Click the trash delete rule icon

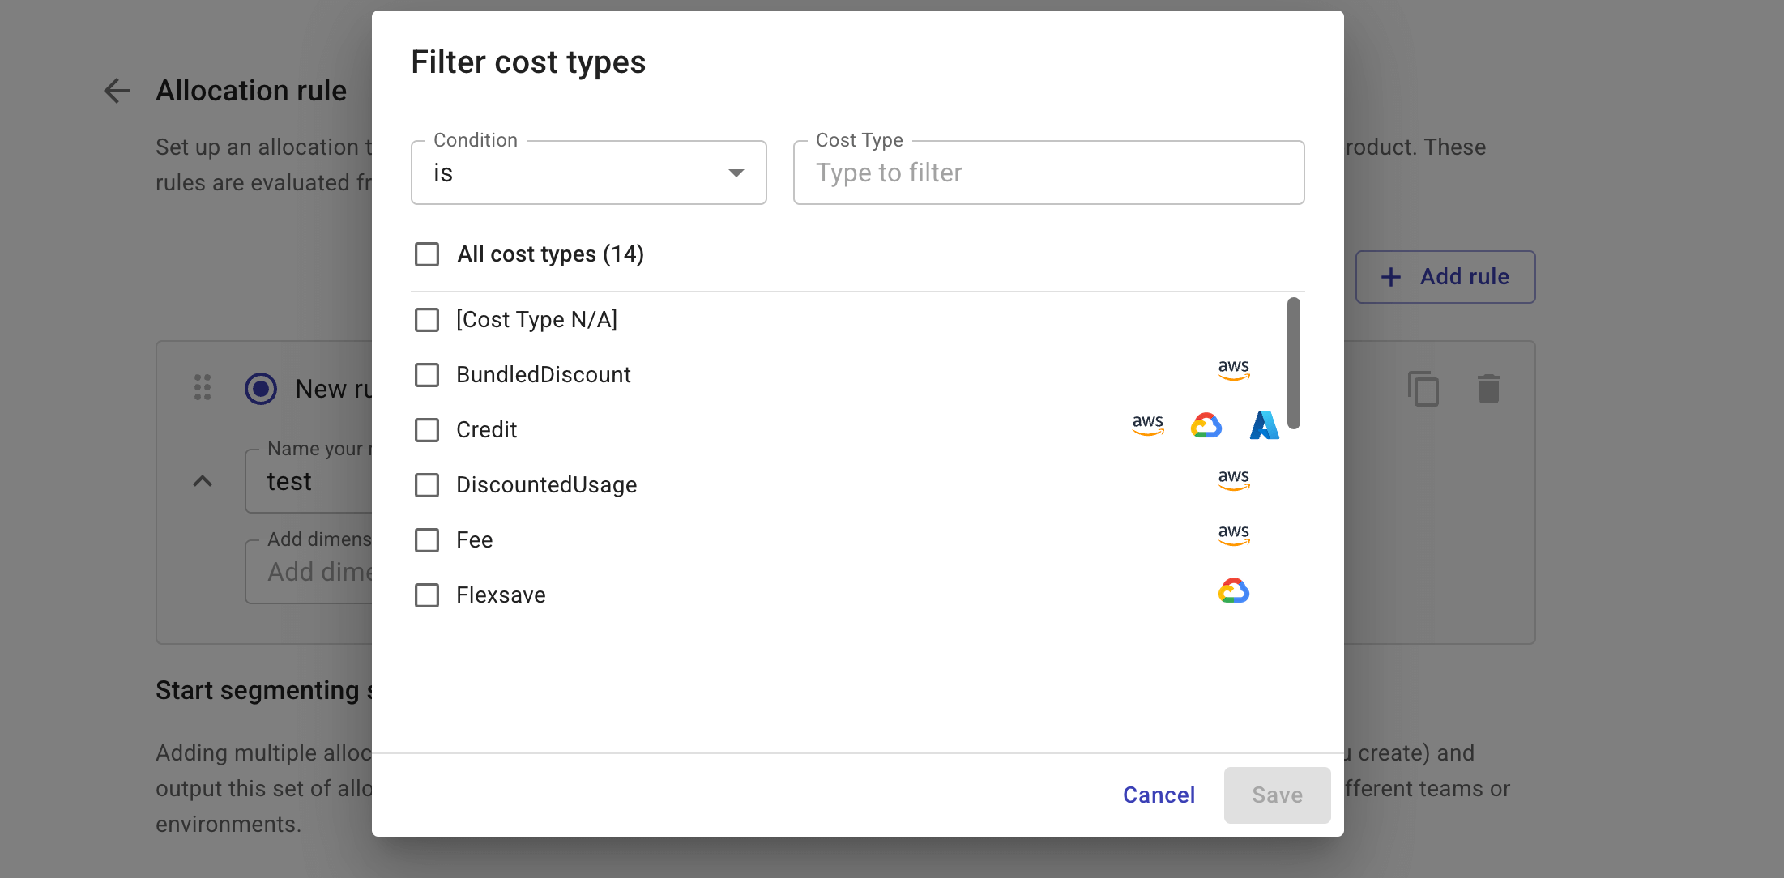(1488, 389)
